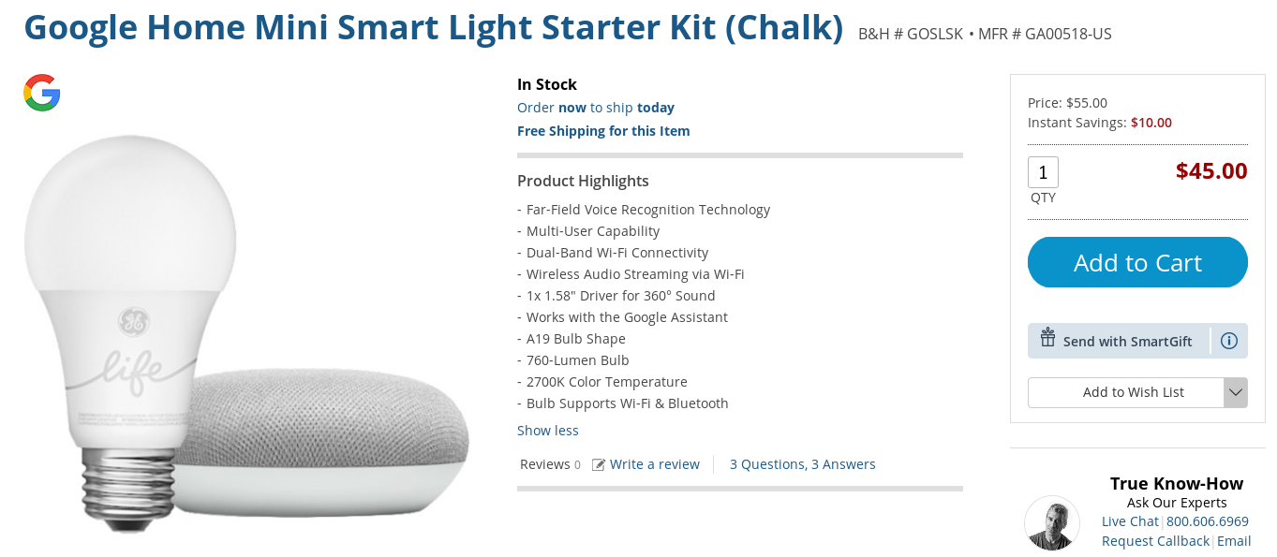
Task: Open the Free Shipping for this Item link
Action: coord(603,130)
